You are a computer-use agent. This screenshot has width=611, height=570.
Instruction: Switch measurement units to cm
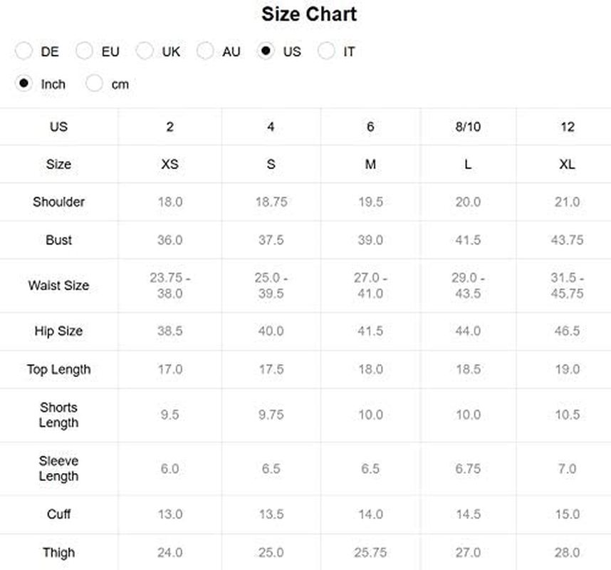[x=94, y=83]
